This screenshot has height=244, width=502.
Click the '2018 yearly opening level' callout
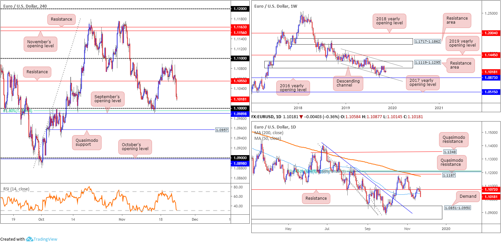coord(389,21)
